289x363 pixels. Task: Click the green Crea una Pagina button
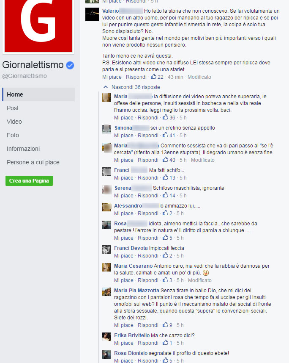(x=29, y=181)
